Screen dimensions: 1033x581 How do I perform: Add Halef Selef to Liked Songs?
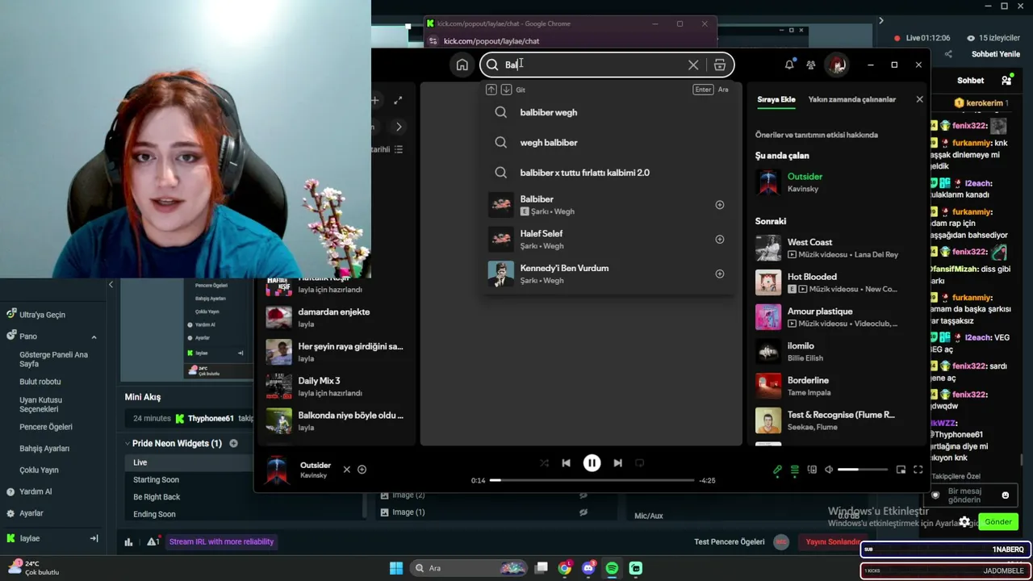coord(720,240)
